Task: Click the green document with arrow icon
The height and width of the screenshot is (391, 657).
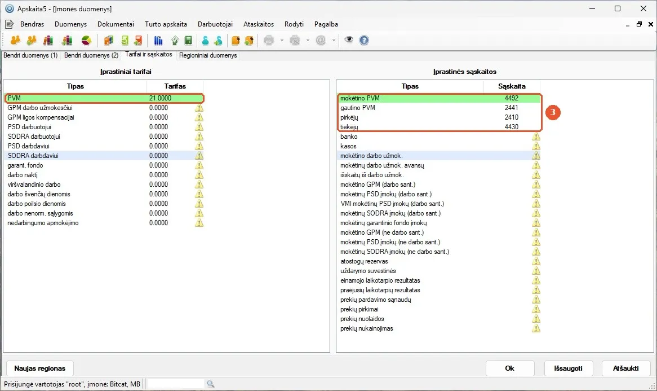Action: pyautogui.click(x=125, y=40)
